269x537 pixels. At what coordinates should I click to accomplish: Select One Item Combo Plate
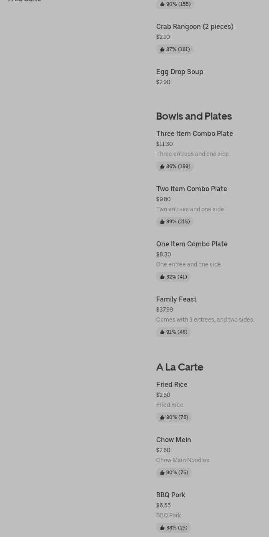pos(192,244)
